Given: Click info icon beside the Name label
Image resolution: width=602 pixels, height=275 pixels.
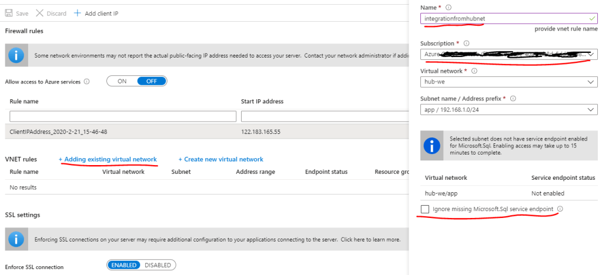Looking at the screenshot, I should click(449, 8).
